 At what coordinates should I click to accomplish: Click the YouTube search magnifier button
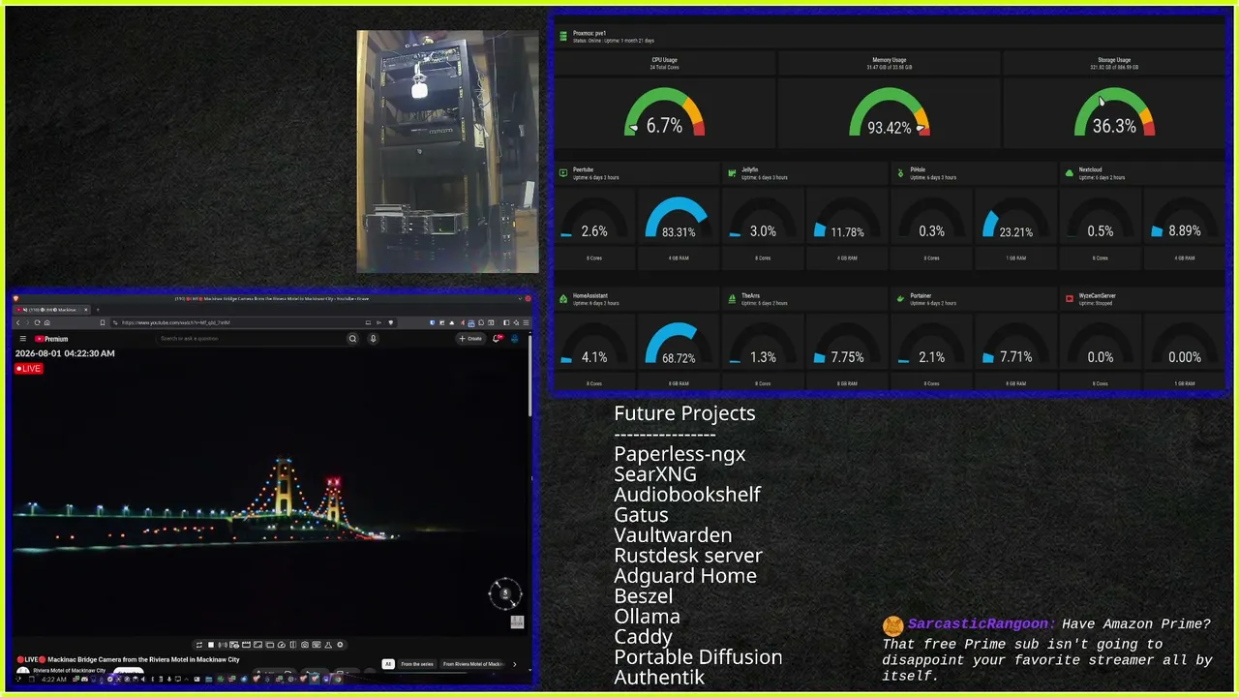(x=352, y=339)
